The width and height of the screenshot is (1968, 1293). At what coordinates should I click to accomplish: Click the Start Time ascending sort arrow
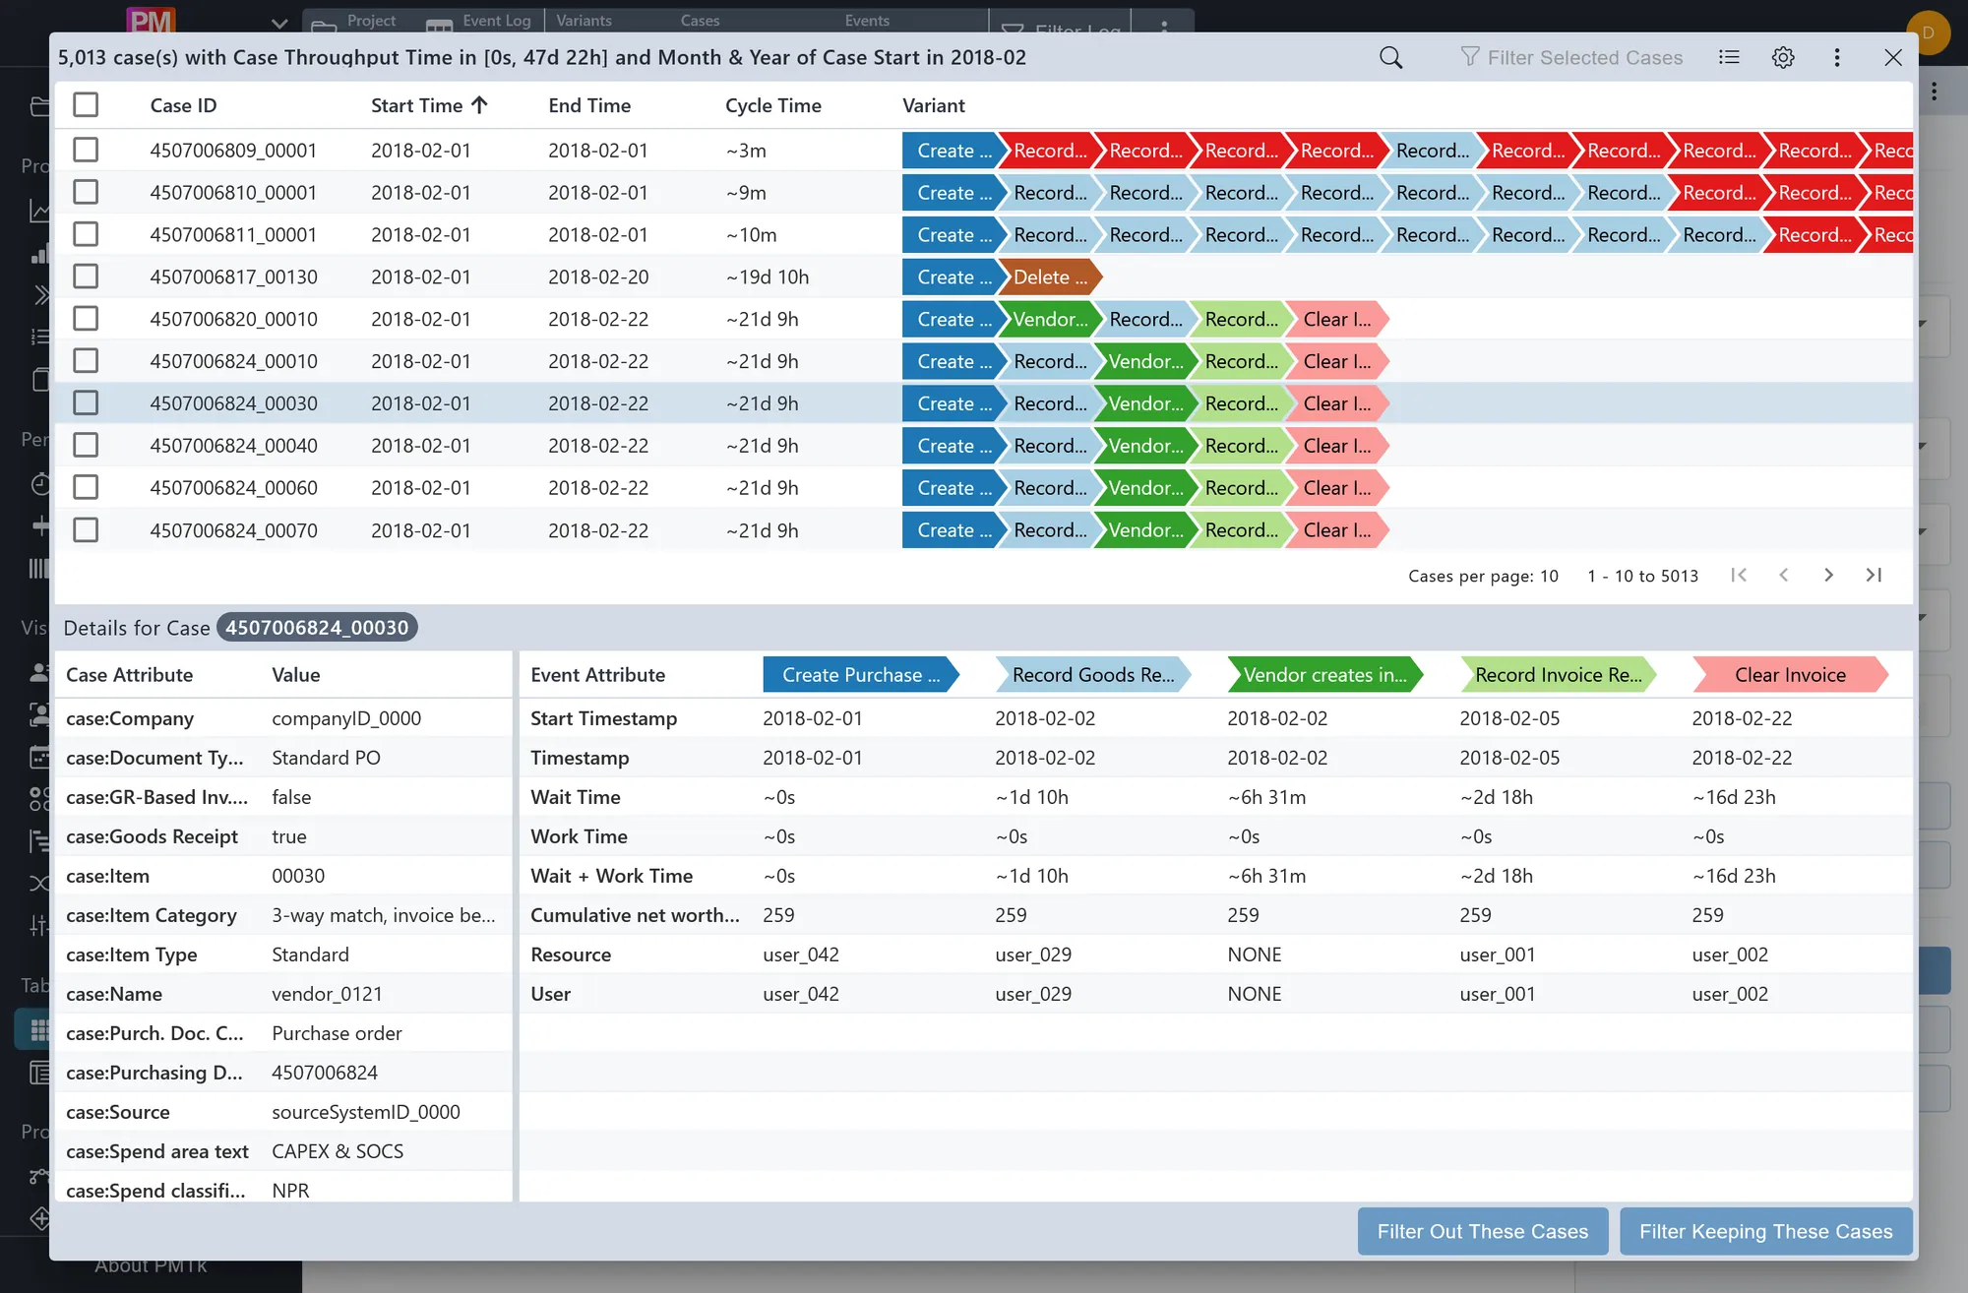[x=479, y=105]
